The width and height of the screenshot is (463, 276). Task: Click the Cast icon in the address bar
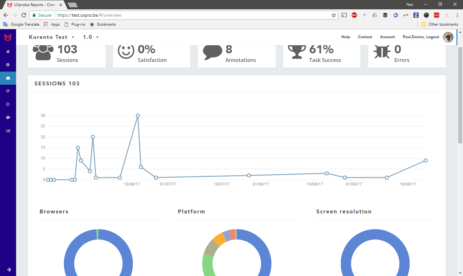click(344, 15)
